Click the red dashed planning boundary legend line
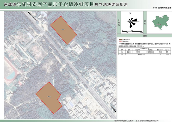 pos(121,41)
